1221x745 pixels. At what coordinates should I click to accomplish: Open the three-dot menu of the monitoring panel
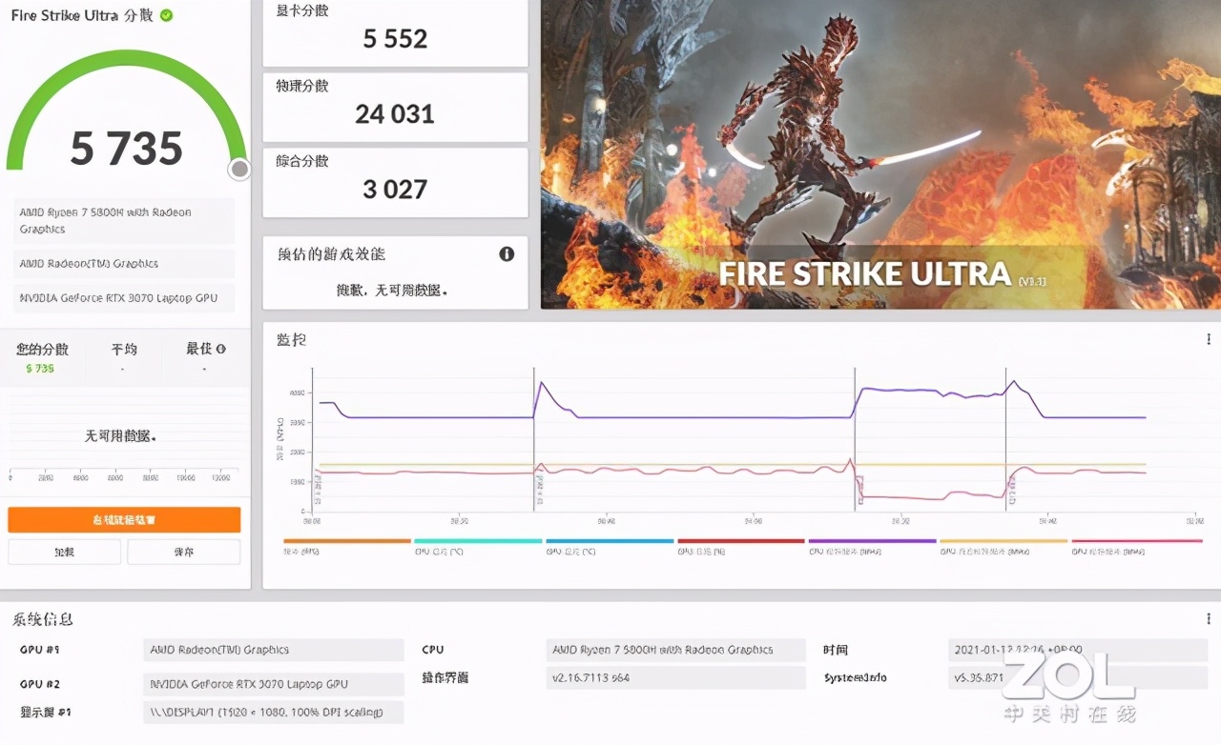[1209, 339]
